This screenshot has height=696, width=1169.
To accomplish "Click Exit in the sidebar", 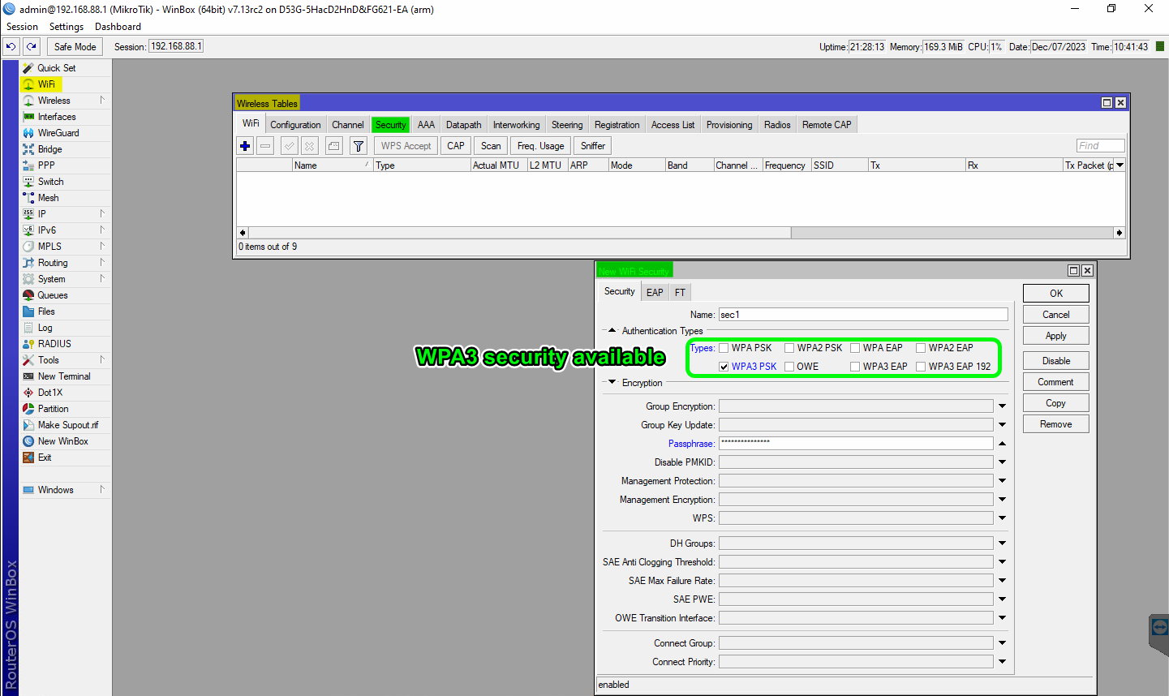I will tap(45, 458).
